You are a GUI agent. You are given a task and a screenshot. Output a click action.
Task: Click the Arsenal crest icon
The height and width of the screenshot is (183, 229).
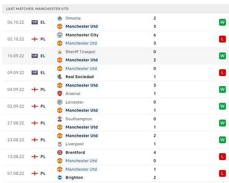tap(59, 94)
